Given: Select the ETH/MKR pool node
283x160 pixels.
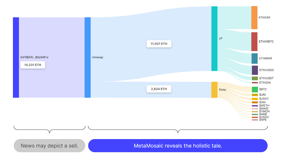Looking at the screenshot, I should pos(254,58).
